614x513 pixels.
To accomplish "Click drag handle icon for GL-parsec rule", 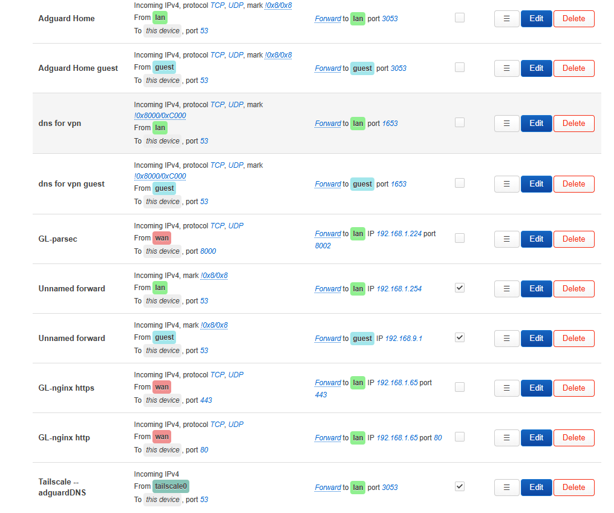I will tap(506, 239).
